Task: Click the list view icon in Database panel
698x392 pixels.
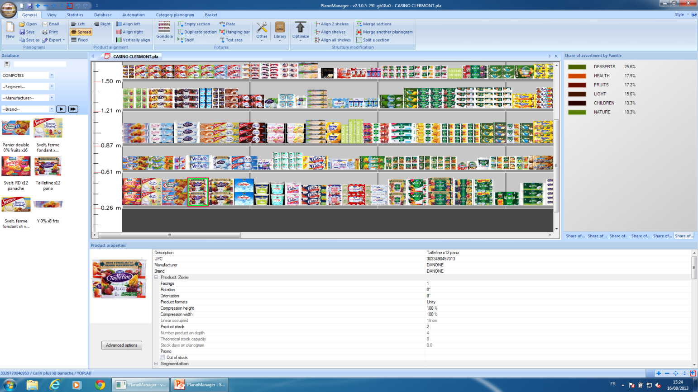Action: pyautogui.click(x=7, y=64)
